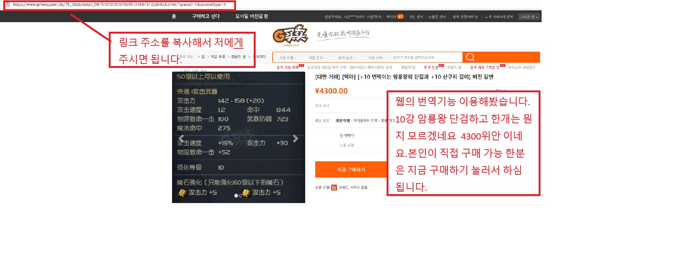Click the search keyword input field
This screenshot has height=254, width=677.
click(425, 58)
